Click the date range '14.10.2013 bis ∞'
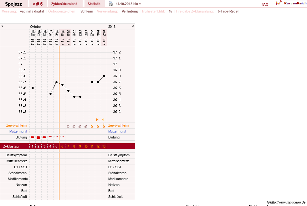The height and width of the screenshot is (206, 307). point(128,4)
